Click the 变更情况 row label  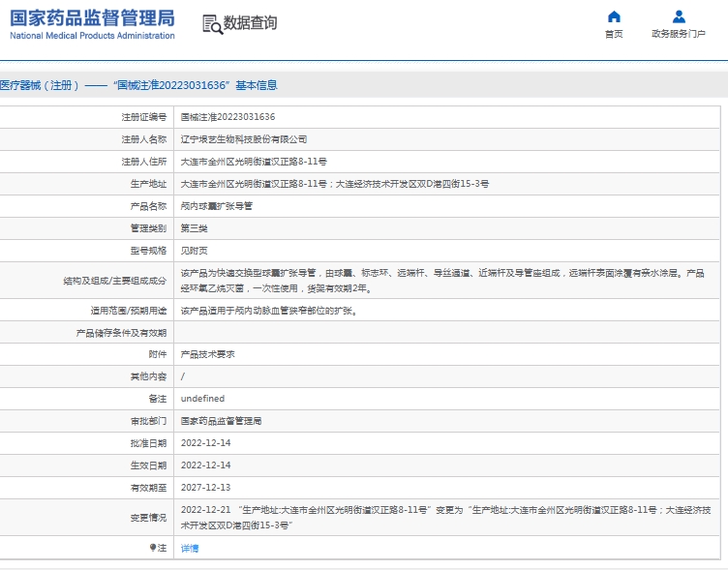(x=148, y=518)
